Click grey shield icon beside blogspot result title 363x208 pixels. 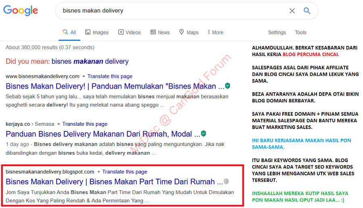(x=226, y=181)
